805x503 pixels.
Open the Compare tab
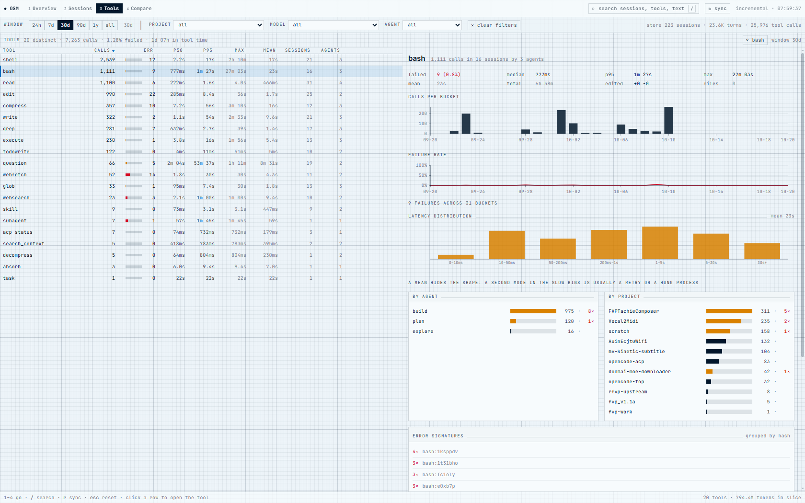pos(139,9)
